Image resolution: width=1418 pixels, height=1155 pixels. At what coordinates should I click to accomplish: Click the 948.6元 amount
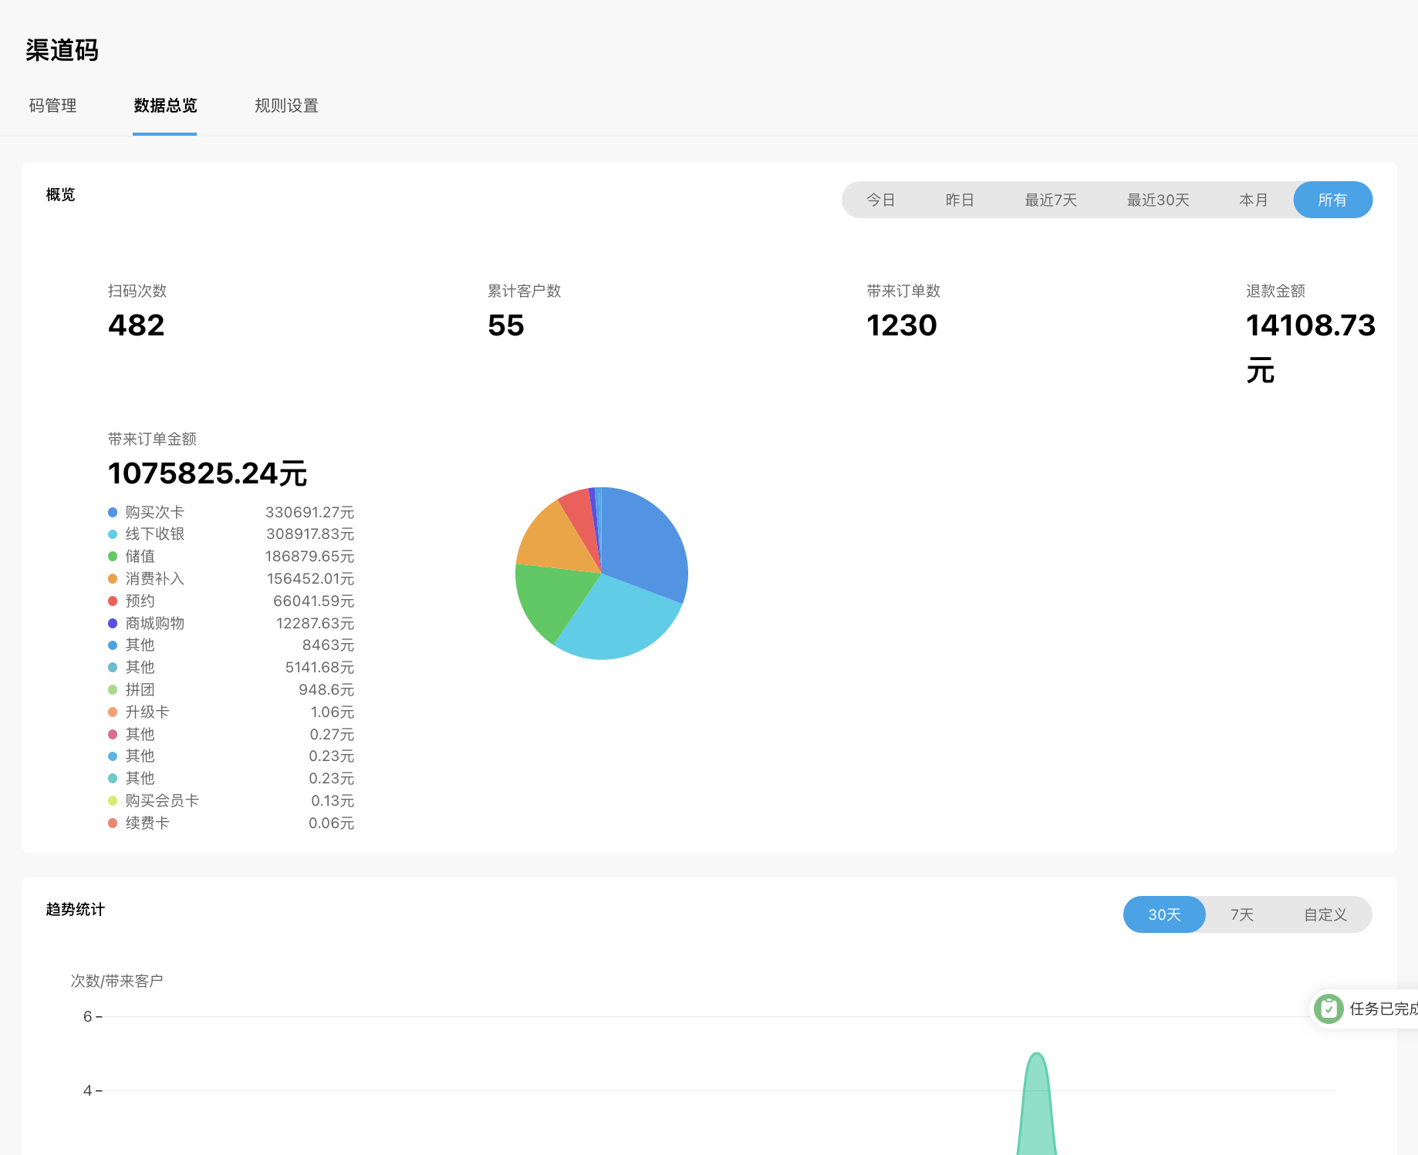[326, 689]
